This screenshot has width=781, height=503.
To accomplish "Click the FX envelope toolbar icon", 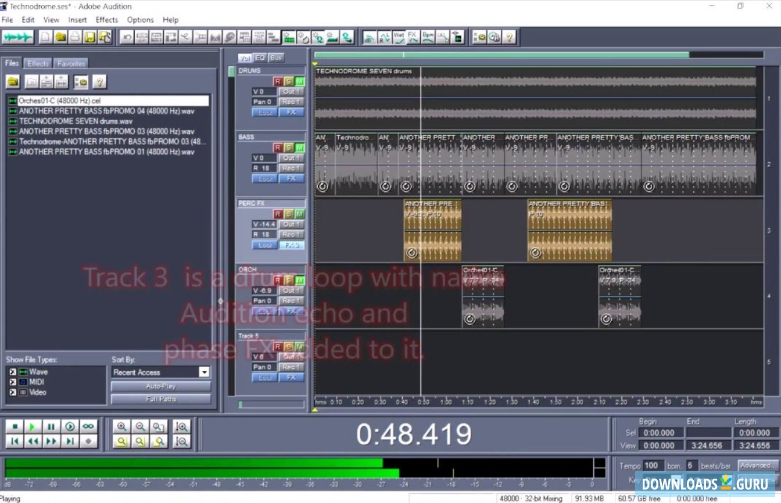I will pyautogui.click(x=413, y=37).
